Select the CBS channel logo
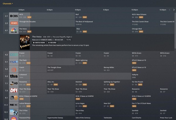Image resolution: width=176 pixels, height=120 pixels. click(x=14, y=16)
